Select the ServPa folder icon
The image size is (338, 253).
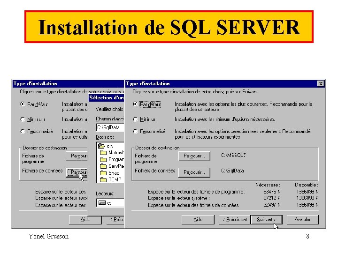click(x=103, y=166)
